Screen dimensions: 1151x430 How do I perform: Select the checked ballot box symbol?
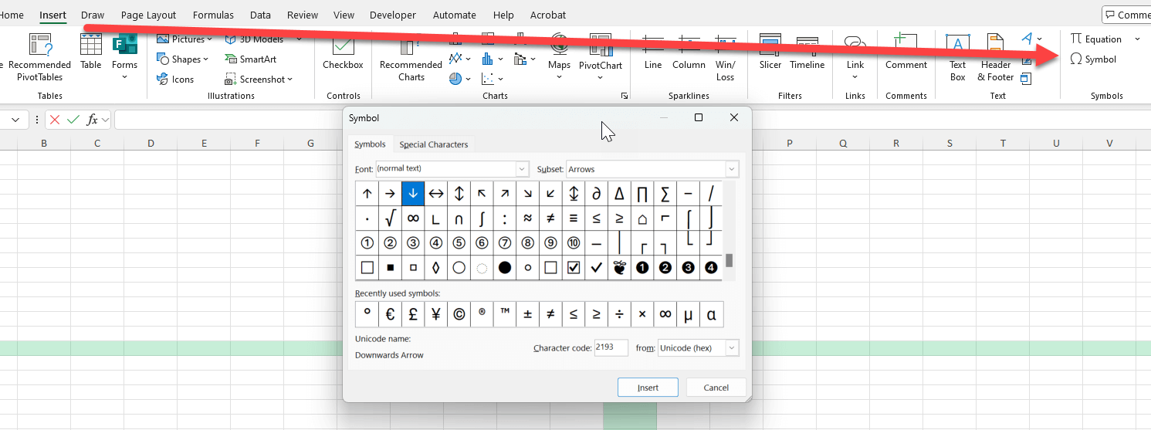pyautogui.click(x=574, y=268)
